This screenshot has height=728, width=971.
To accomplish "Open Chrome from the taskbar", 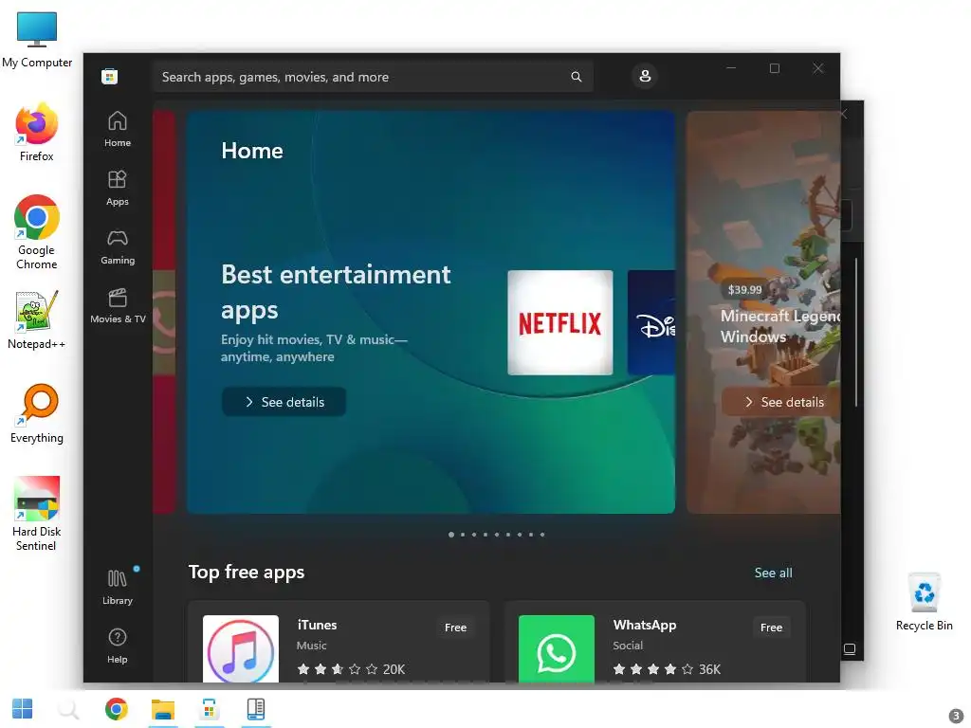I will point(117,709).
